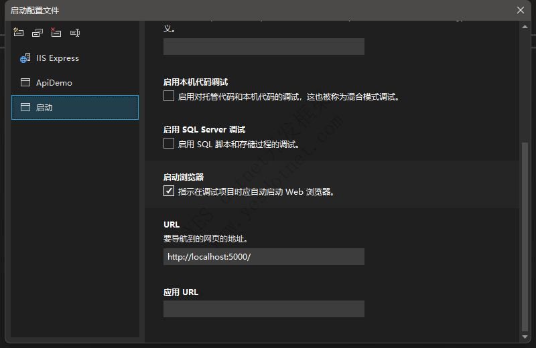Click the duplicate profile icon
Image resolution: width=536 pixels, height=348 pixels.
tap(38, 32)
